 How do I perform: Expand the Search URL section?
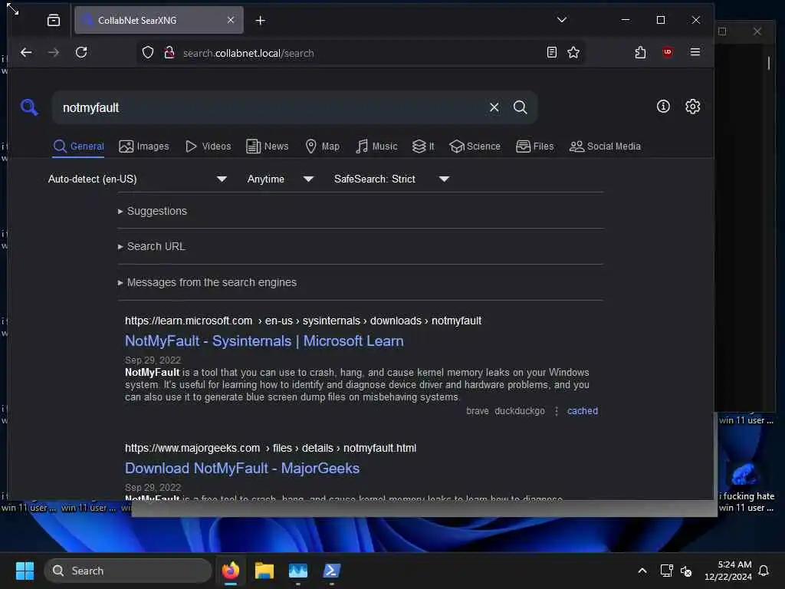(151, 246)
